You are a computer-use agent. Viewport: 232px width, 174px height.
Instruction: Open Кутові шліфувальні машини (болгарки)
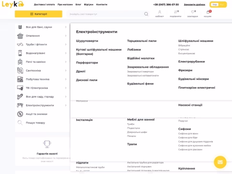(99, 52)
